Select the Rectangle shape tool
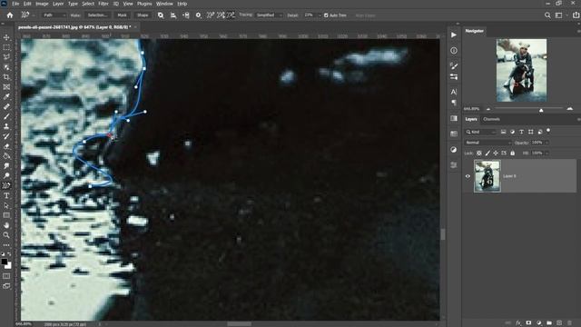581x327 pixels. point(6,215)
